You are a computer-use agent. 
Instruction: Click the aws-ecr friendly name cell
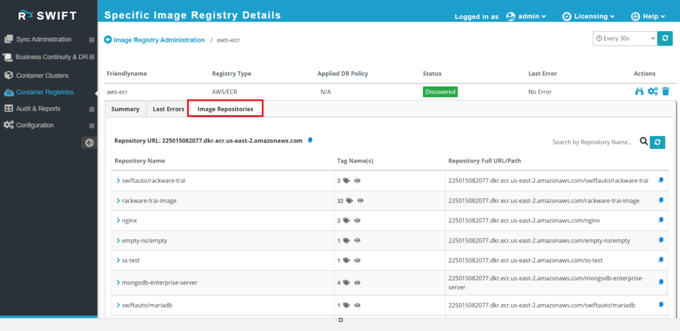click(117, 91)
